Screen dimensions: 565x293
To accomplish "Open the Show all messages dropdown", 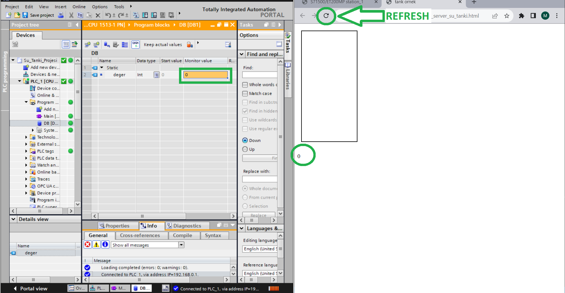I will pos(181,245).
